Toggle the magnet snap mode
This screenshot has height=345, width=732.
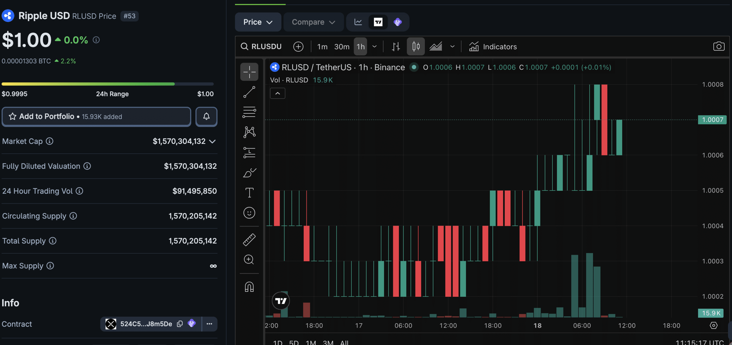click(249, 287)
